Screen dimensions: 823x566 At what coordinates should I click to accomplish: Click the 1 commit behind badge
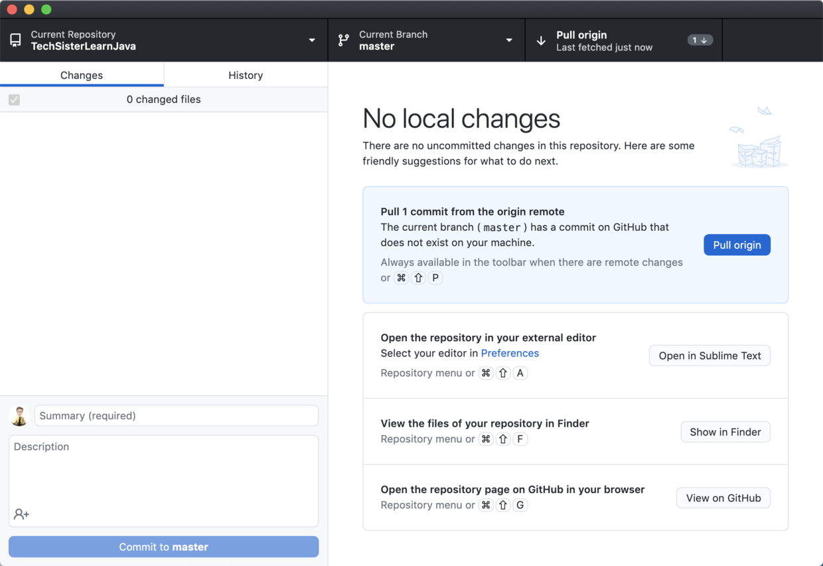click(x=700, y=40)
